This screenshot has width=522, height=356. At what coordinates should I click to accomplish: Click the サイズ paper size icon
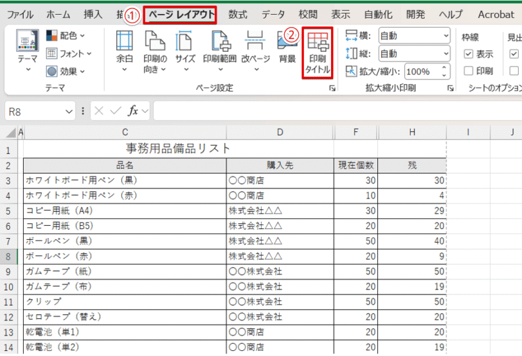coord(184,40)
